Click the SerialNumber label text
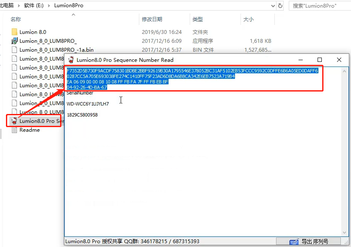351x247 pixels. coord(80,93)
